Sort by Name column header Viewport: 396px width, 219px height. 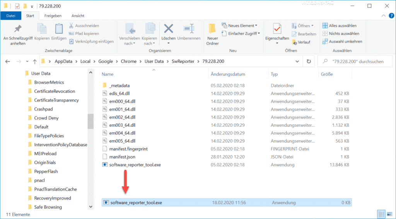pyautogui.click(x=108, y=74)
